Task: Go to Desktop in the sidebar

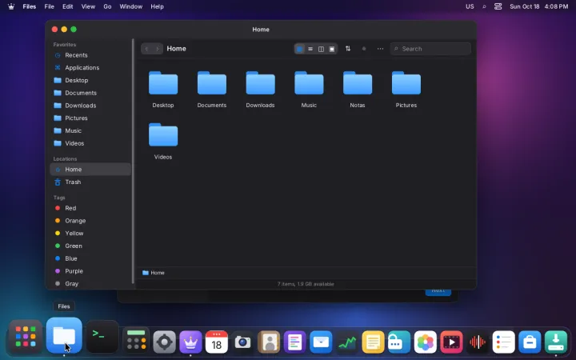Action: pyautogui.click(x=90, y=80)
